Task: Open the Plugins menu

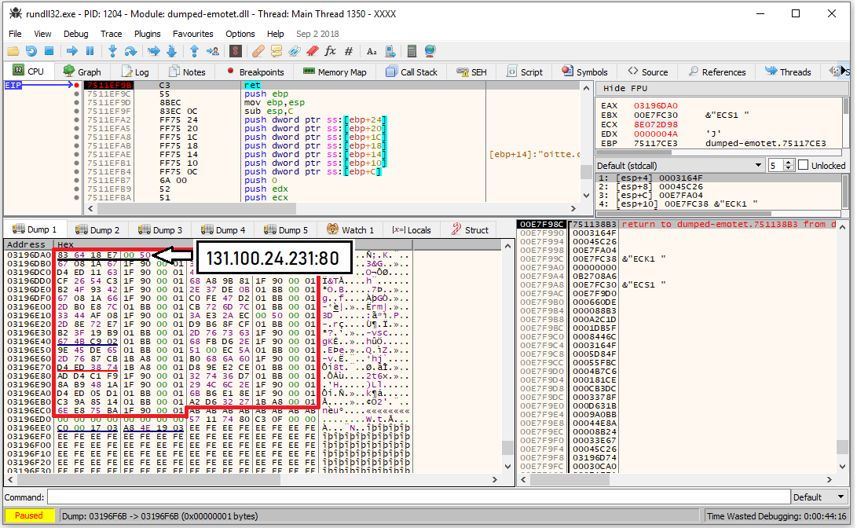Action: (x=147, y=34)
